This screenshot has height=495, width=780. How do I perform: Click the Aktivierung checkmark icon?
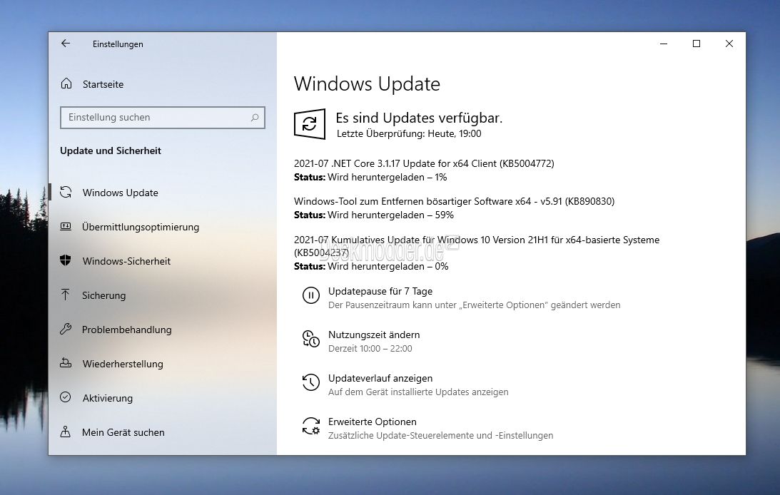pyautogui.click(x=65, y=397)
